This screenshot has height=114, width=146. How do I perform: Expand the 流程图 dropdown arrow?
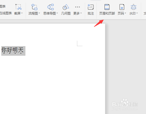click(39, 13)
